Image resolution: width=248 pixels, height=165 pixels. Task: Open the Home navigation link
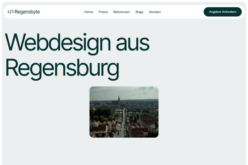89,12
